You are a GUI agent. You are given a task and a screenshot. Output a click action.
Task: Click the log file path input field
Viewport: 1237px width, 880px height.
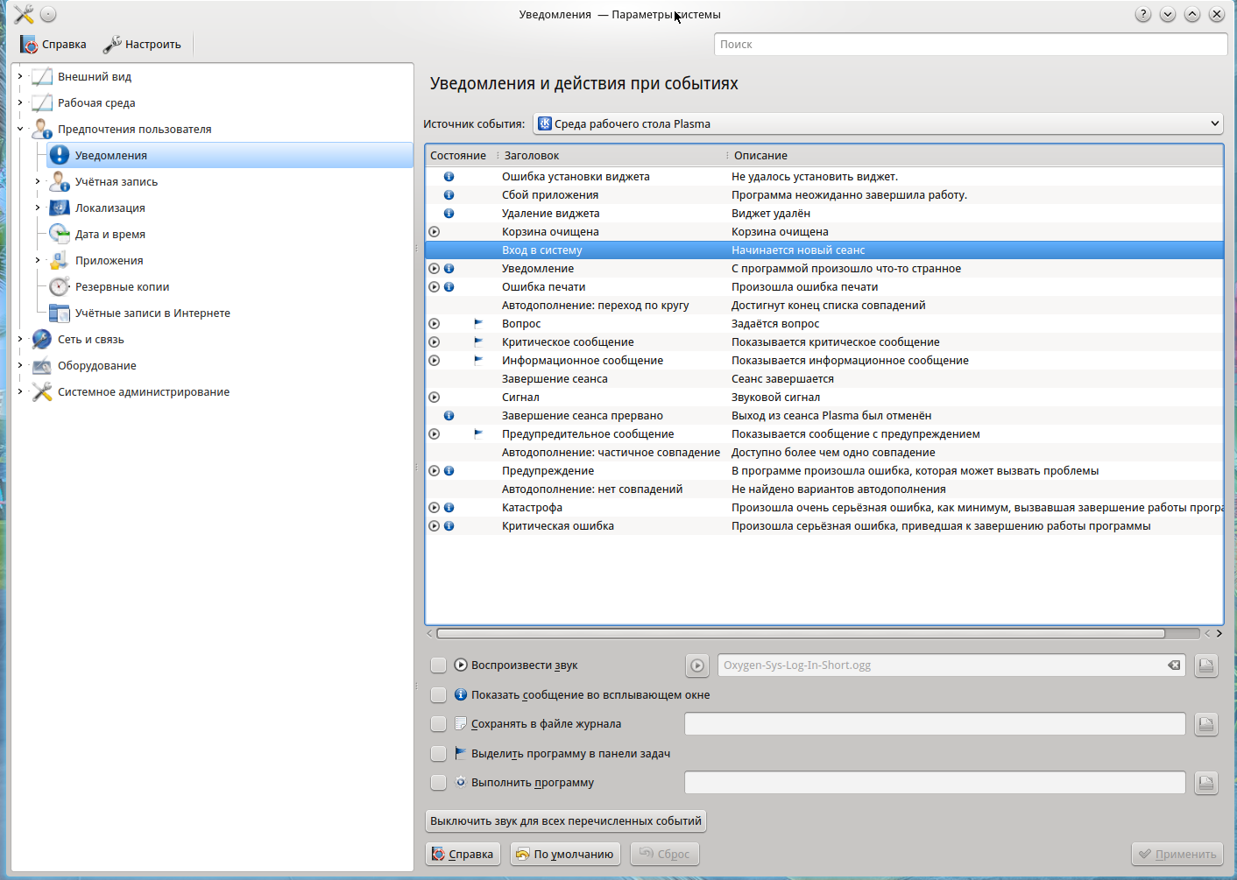[x=935, y=724]
